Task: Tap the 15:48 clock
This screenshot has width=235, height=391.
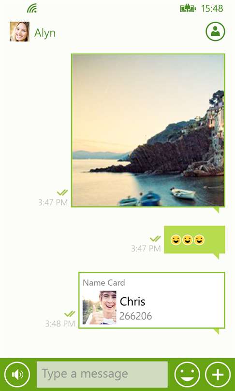Action: click(212, 9)
